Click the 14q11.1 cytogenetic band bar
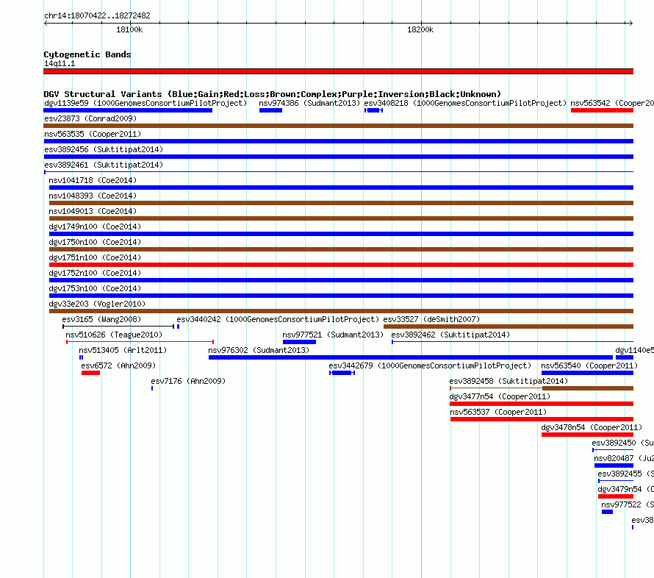This screenshot has height=578, width=654. [338, 71]
